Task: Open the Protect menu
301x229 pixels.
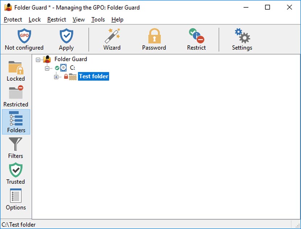Action: coord(13,20)
